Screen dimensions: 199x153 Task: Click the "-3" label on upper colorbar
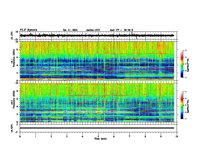pyautogui.click(x=185, y=50)
